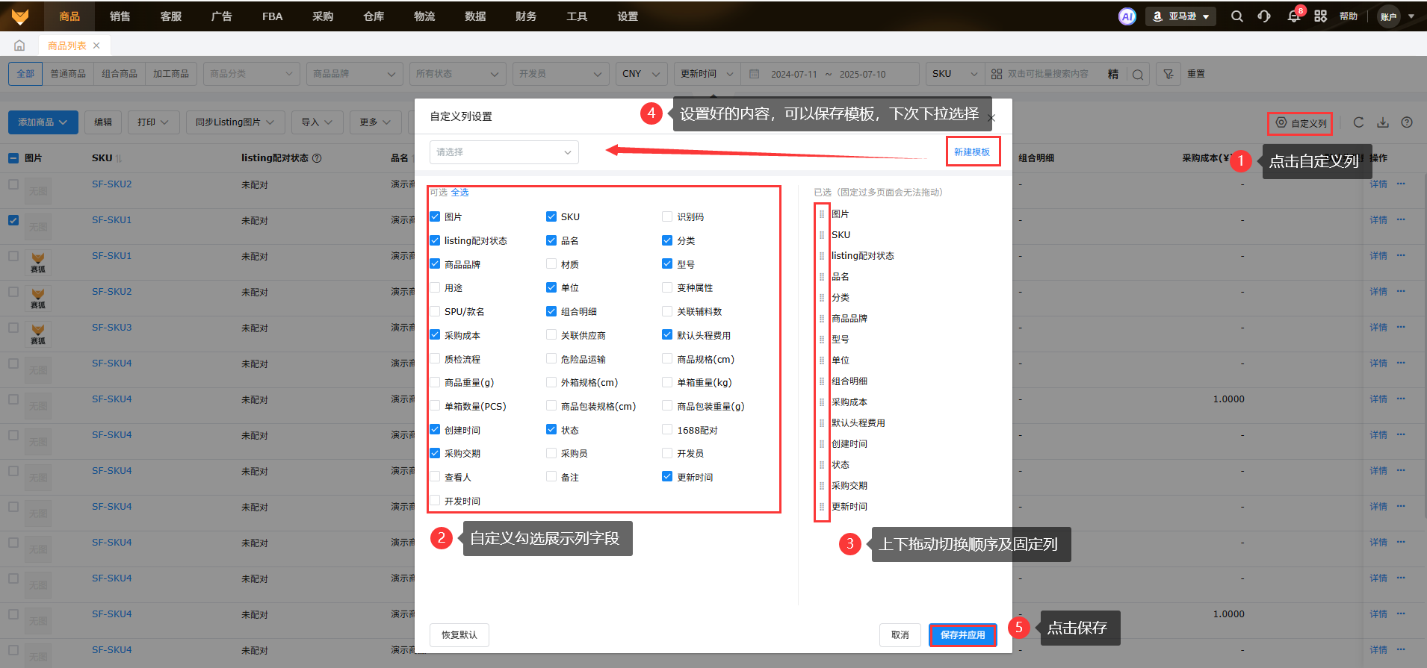
Task: Click info icon next to listing配对状态 header
Action: coord(317,158)
